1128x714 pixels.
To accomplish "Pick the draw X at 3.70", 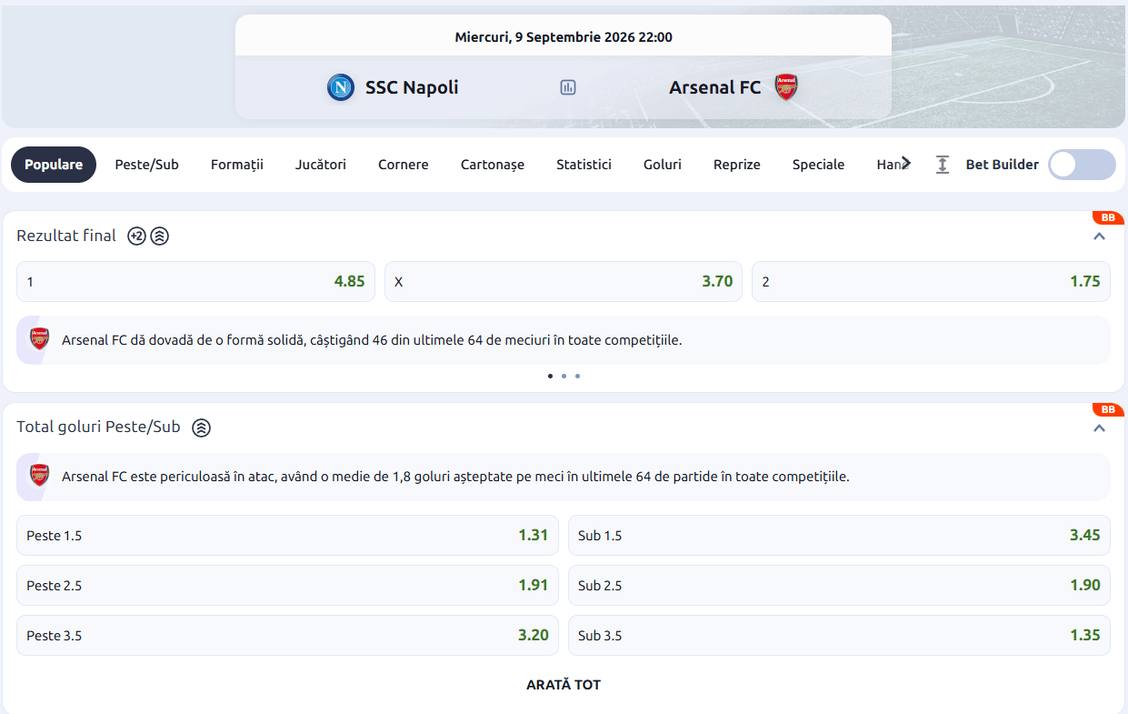I will click(x=564, y=282).
